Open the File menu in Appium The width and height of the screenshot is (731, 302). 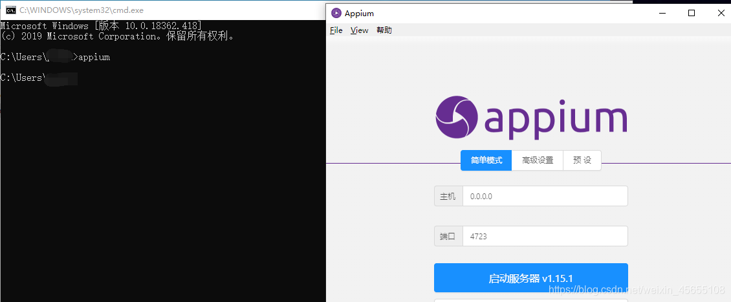coord(336,30)
